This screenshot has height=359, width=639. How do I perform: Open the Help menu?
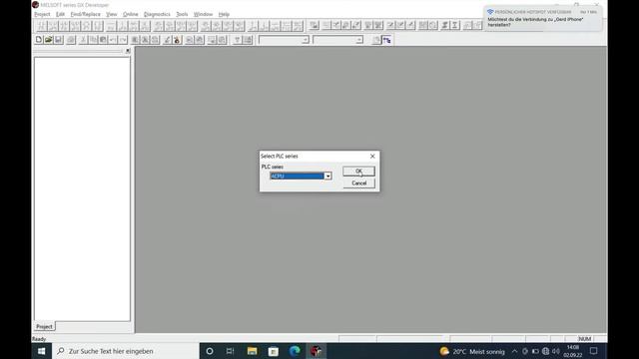coord(224,14)
